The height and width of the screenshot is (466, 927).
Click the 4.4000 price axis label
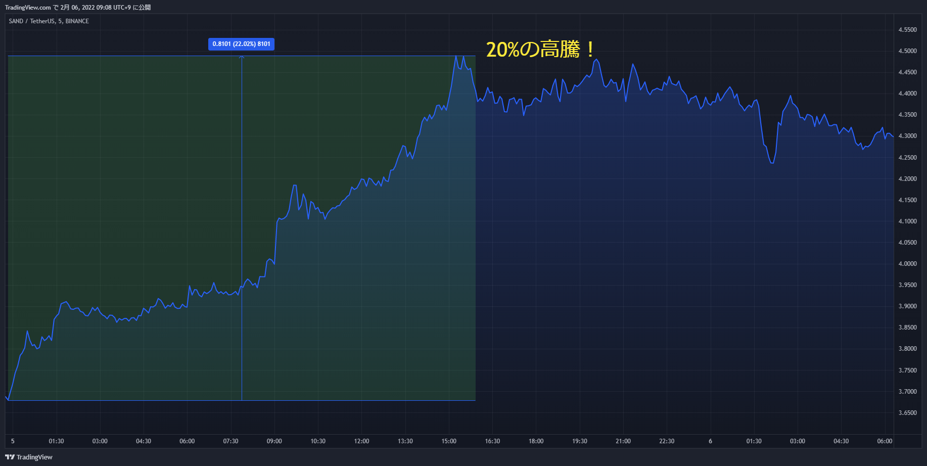click(907, 94)
